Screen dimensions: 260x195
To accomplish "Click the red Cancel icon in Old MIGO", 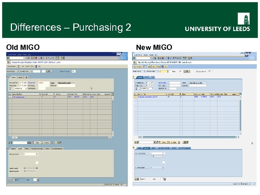I will (36, 58).
